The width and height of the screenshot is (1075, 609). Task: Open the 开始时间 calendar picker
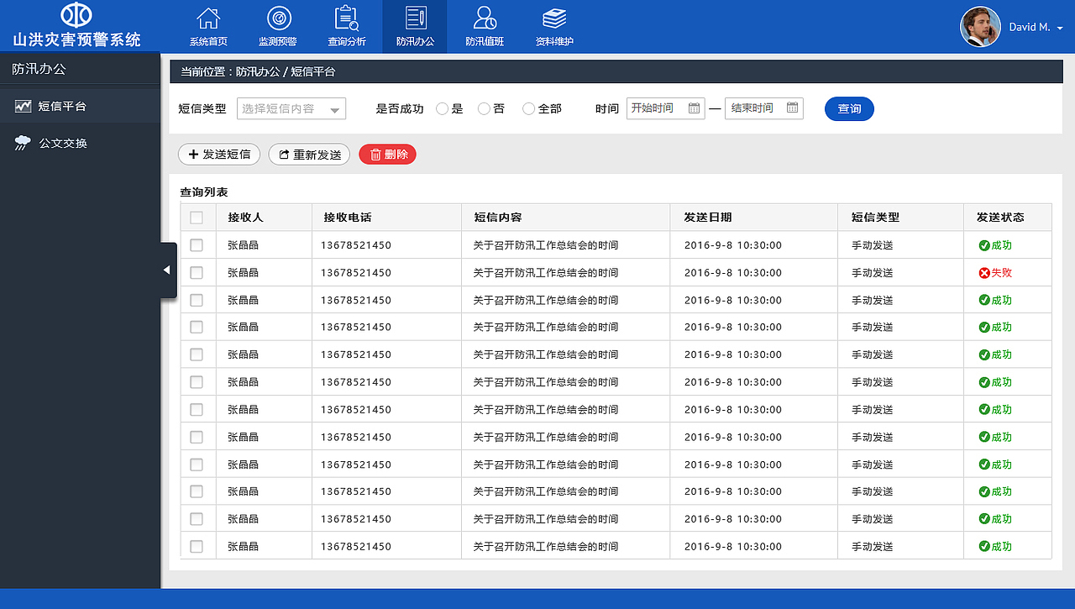click(693, 108)
